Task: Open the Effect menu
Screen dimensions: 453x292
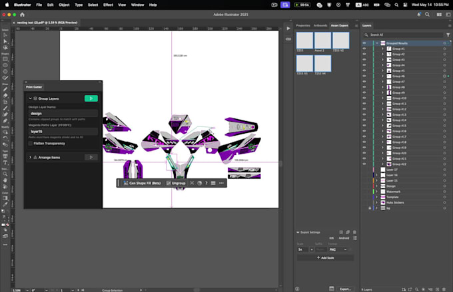Action: click(x=108, y=5)
